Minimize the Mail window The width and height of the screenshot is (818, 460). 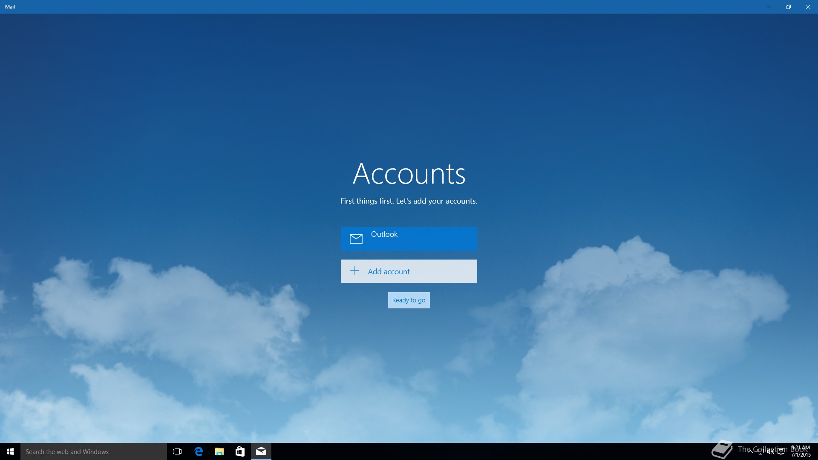coord(769,7)
